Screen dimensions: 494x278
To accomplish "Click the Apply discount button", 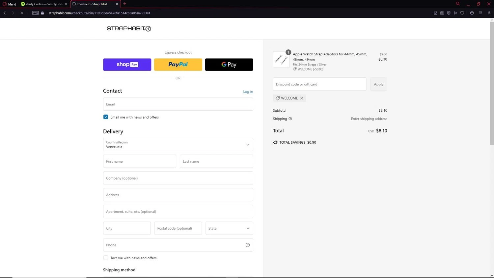I will click(x=379, y=84).
